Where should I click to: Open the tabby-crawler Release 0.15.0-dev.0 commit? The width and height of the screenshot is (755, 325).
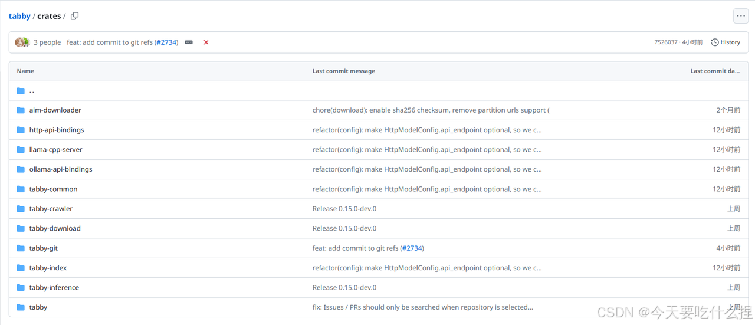point(344,209)
